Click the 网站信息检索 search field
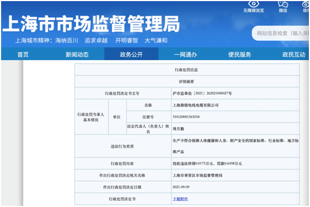Image resolution: width=310 pixels, height=207 pixels. pyautogui.click(x=281, y=33)
